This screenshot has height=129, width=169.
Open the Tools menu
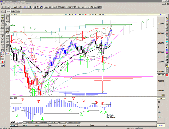[19, 4]
